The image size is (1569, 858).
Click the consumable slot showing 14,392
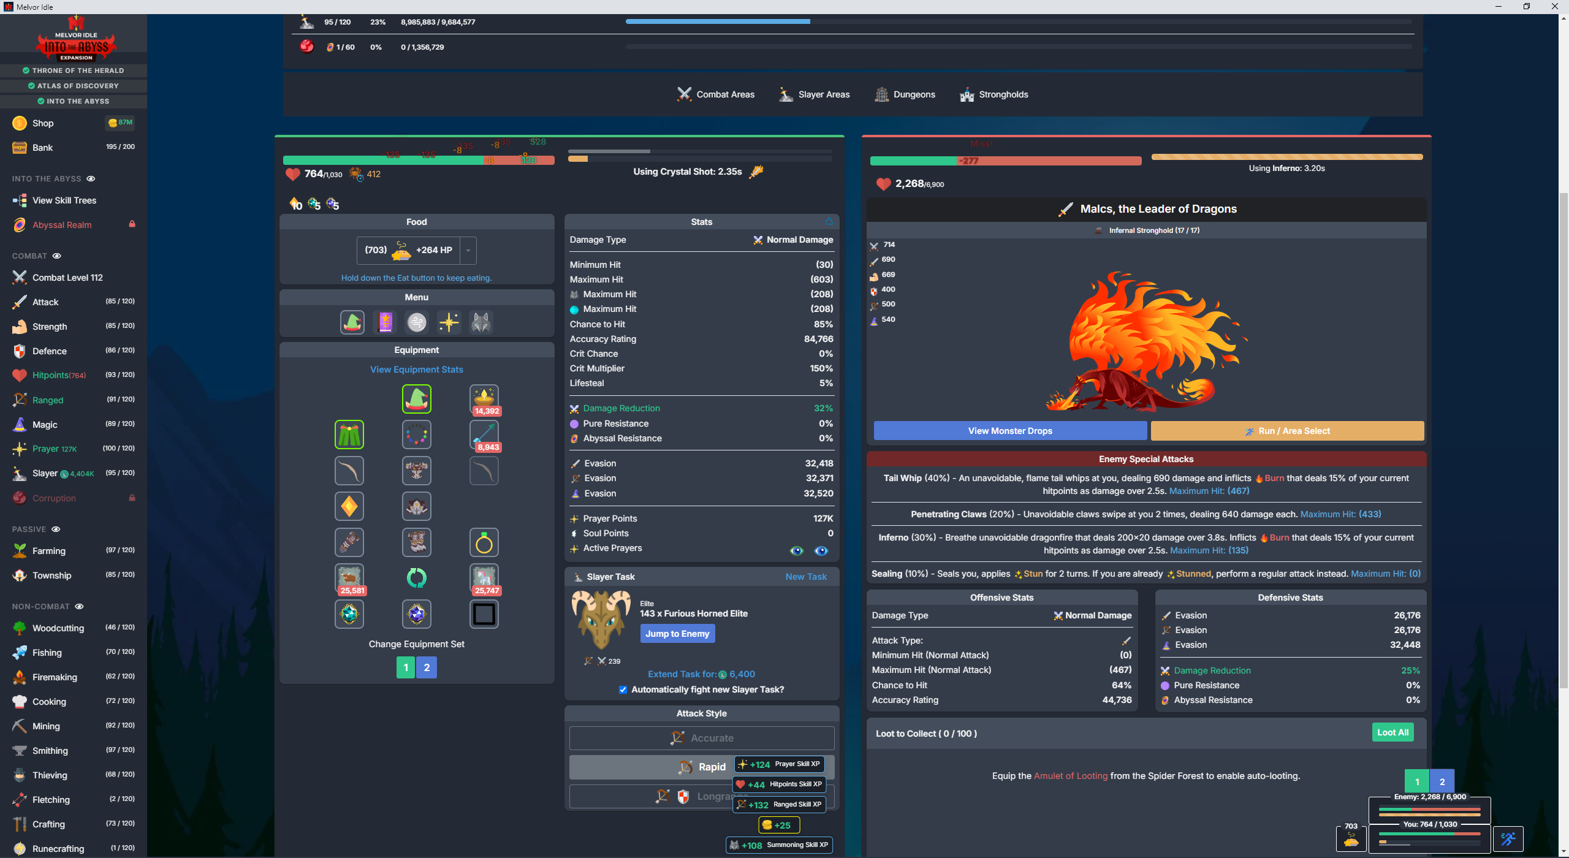pyautogui.click(x=484, y=399)
